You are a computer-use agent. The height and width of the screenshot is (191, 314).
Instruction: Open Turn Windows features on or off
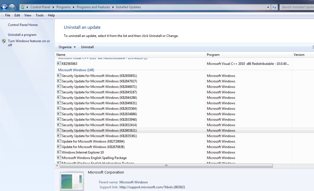click(29, 43)
